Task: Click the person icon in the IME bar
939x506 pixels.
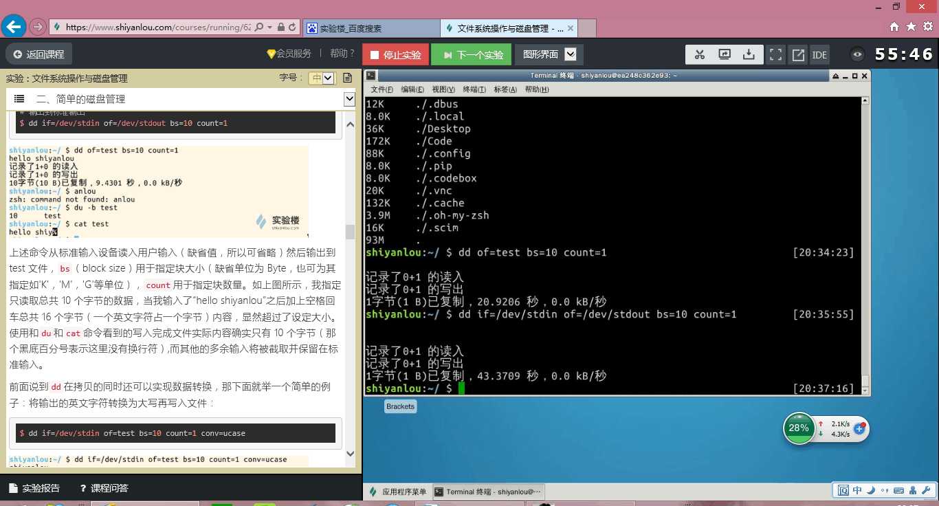Action: pos(912,490)
